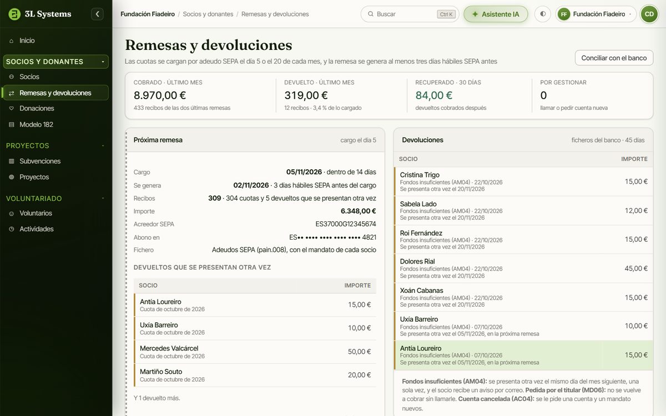This screenshot has height=416, width=666.
Task: Select Dolores Rial's returned receipt row
Action: tap(523, 268)
